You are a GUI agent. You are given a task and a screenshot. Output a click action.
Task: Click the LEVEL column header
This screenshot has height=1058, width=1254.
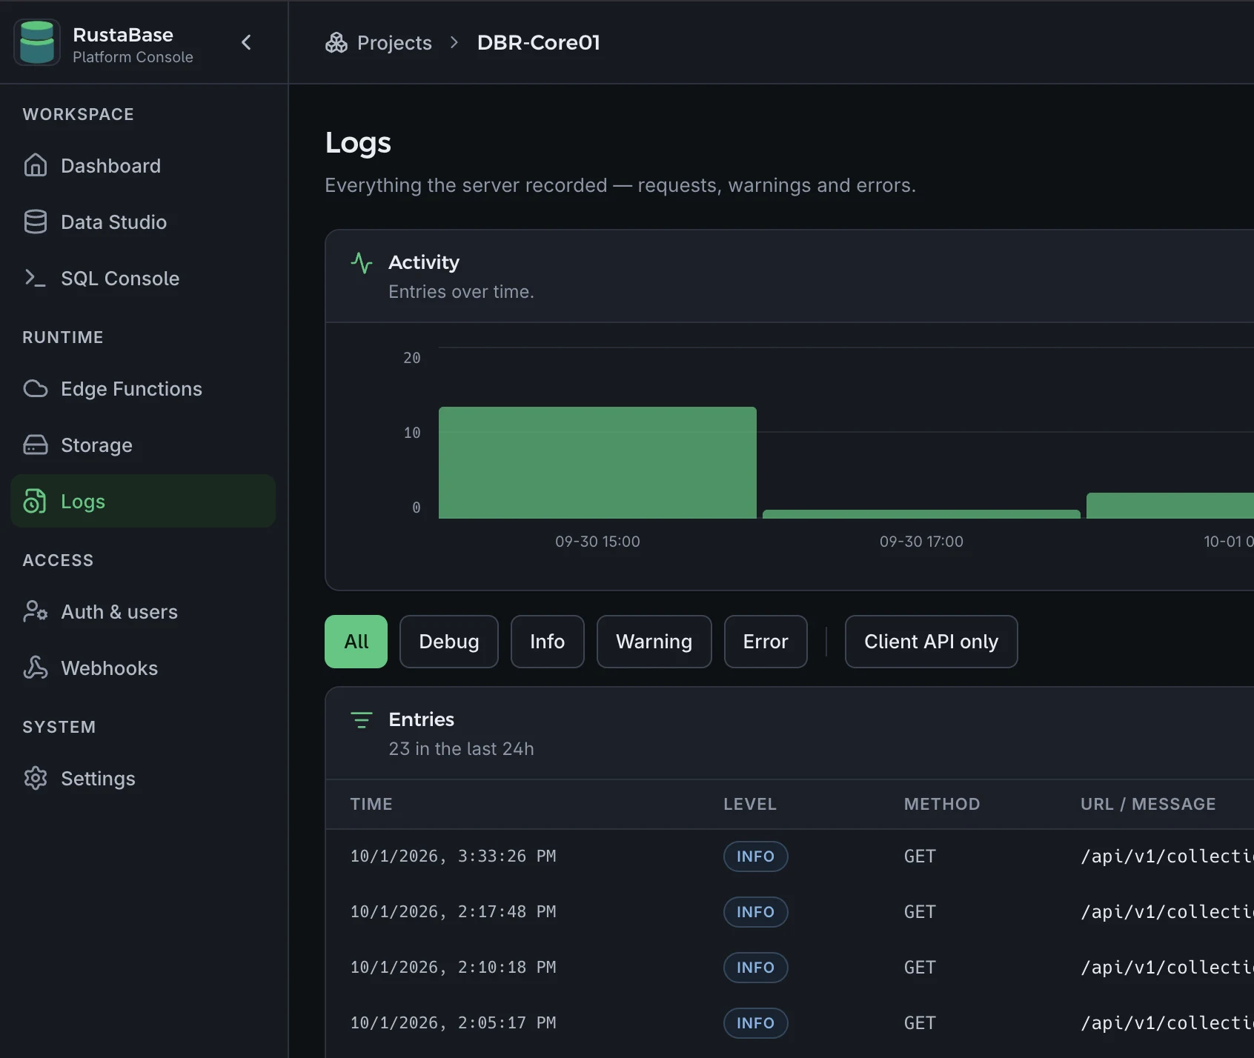pyautogui.click(x=750, y=804)
